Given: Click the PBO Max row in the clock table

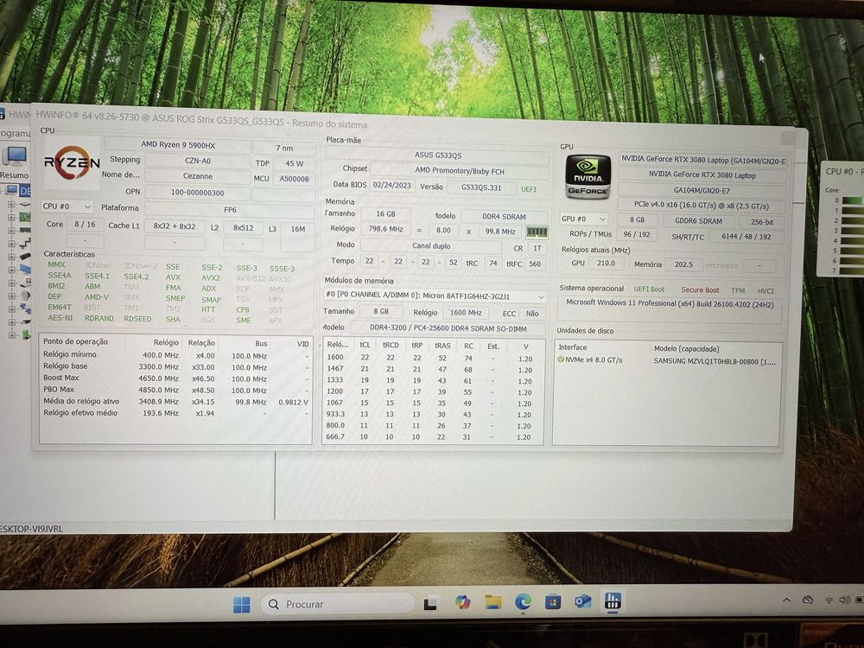Looking at the screenshot, I should point(176,390).
